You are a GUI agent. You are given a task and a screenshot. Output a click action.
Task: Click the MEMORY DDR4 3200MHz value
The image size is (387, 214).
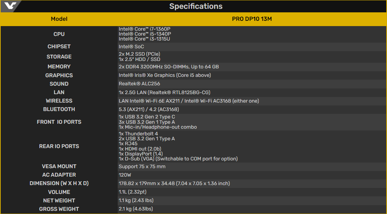169,67
